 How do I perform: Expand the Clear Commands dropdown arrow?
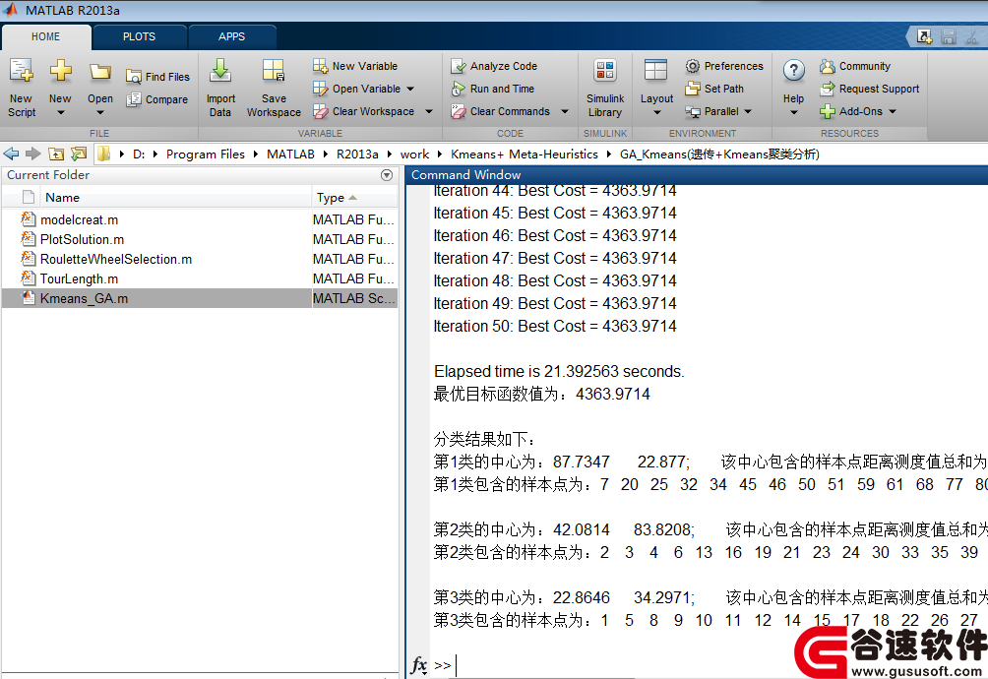click(x=565, y=111)
